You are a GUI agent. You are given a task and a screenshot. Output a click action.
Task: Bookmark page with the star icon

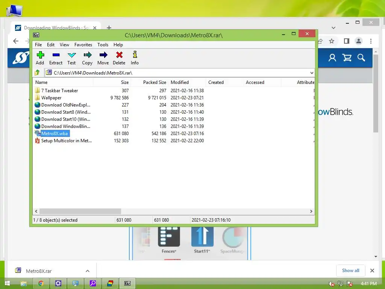pos(332,41)
